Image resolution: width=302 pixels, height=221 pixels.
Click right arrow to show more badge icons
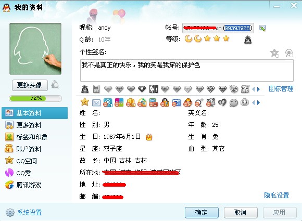[258, 89]
